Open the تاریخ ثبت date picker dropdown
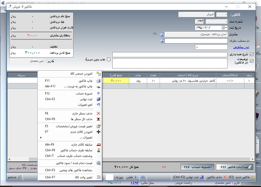Image resolution: width=261 pixels, height=187 pixels. click(226, 28)
